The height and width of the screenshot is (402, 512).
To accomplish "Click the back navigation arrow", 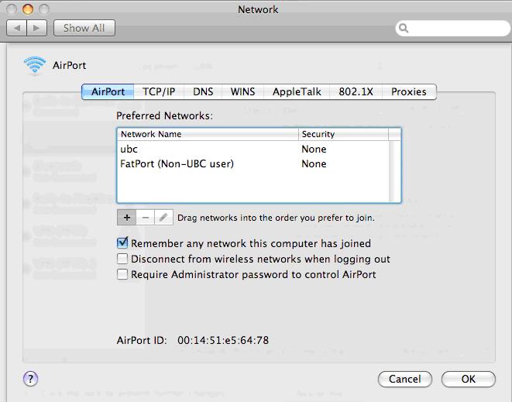I will pyautogui.click(x=18, y=28).
